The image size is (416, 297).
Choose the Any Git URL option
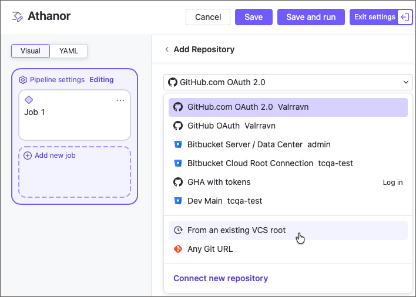[x=288, y=249]
